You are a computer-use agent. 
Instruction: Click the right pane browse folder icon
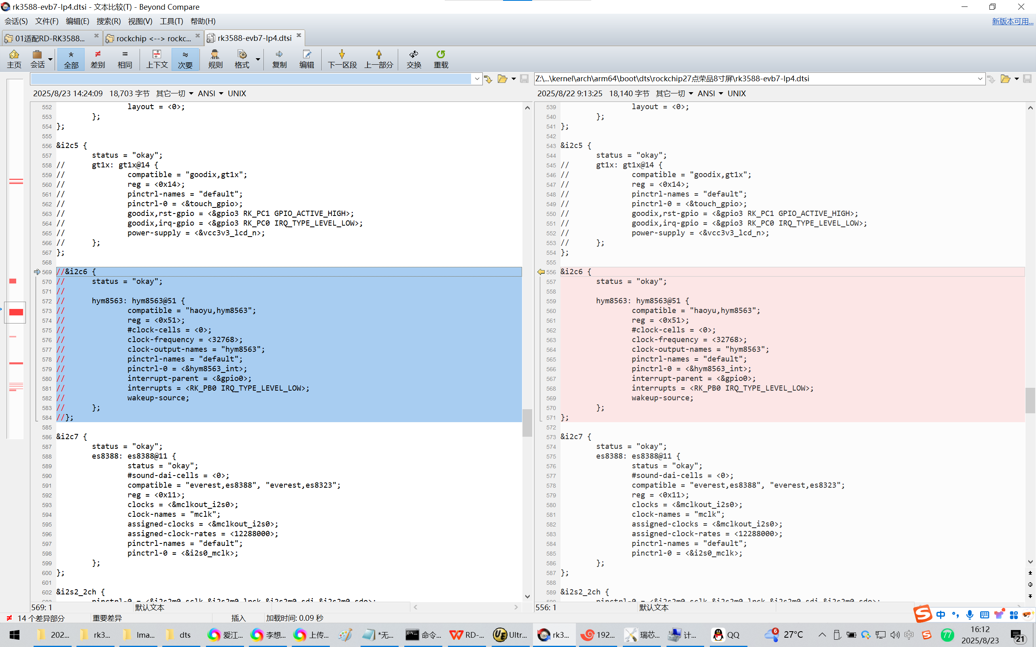[x=1005, y=79]
